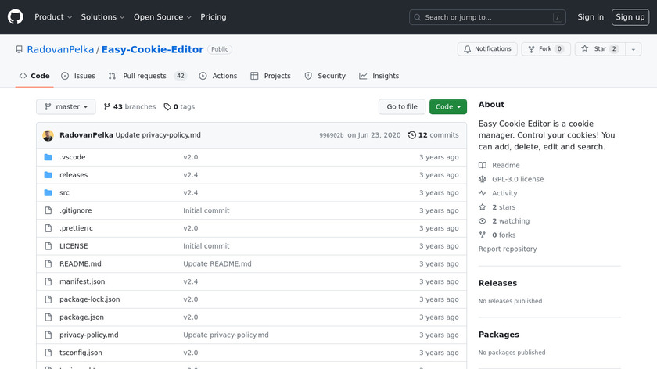Open the green Code dropdown button
The height and width of the screenshot is (369, 657).
click(448, 107)
